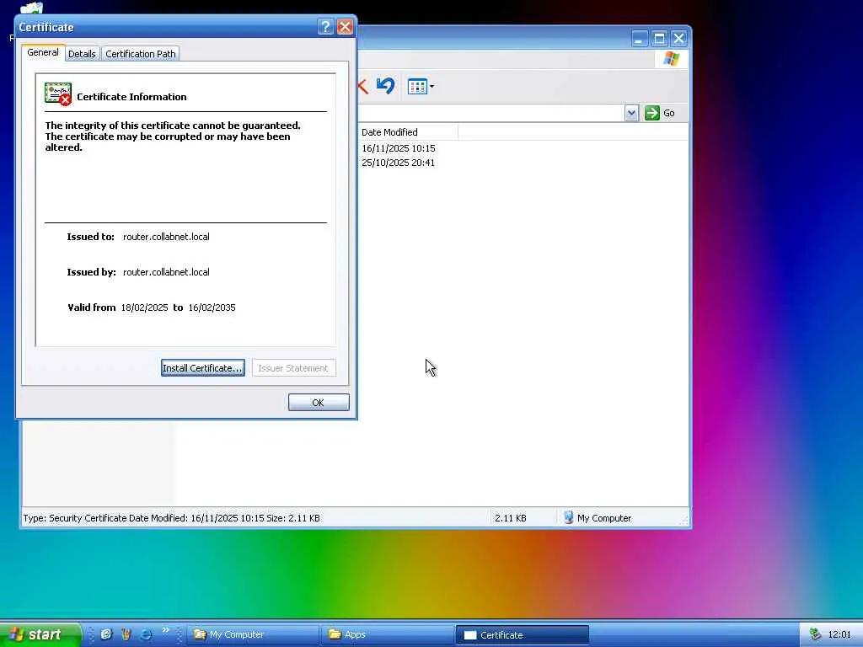Click the desktop icon behind the dialog
Image resolution: width=863 pixels, height=647 pixels.
coord(31,8)
